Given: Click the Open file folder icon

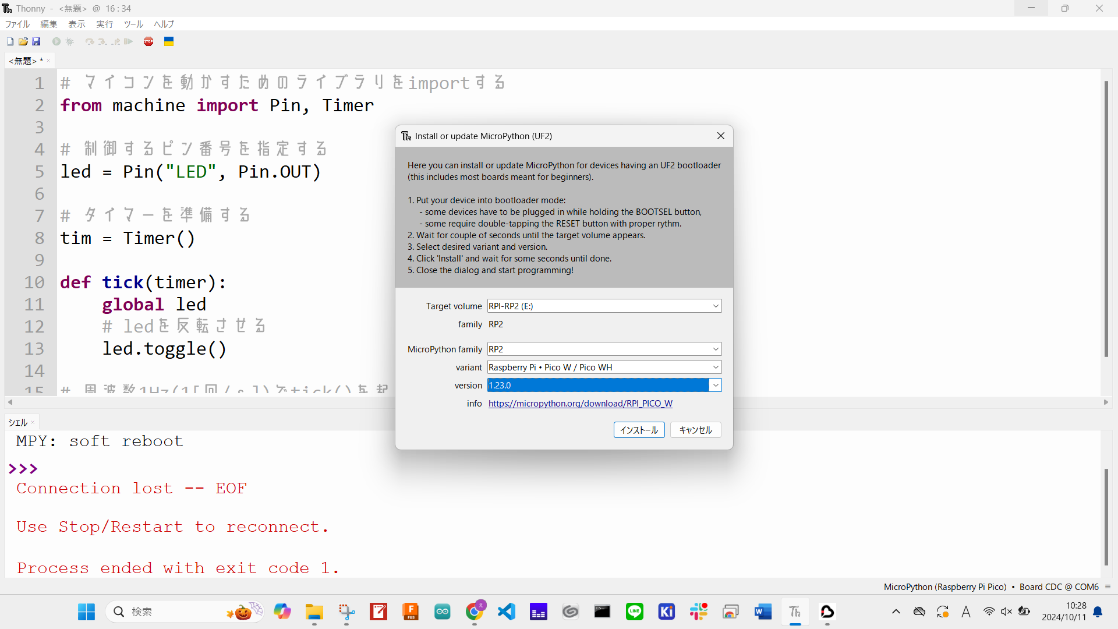Looking at the screenshot, I should point(23,41).
